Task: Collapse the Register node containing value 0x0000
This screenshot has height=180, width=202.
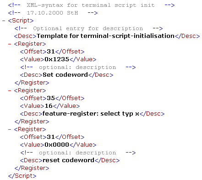Action: tap(10, 129)
